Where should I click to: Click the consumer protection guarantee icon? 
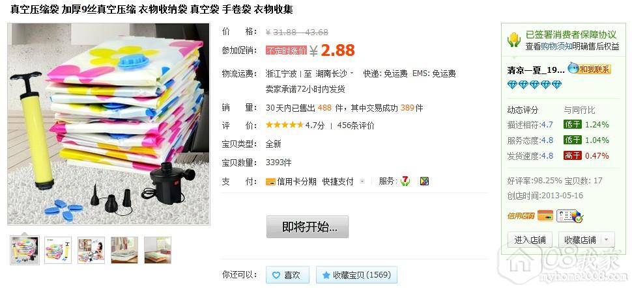tap(514, 40)
